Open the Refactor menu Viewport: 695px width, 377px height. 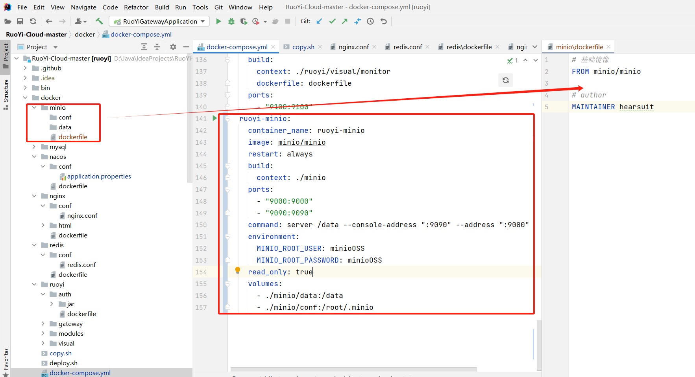pyautogui.click(x=136, y=7)
